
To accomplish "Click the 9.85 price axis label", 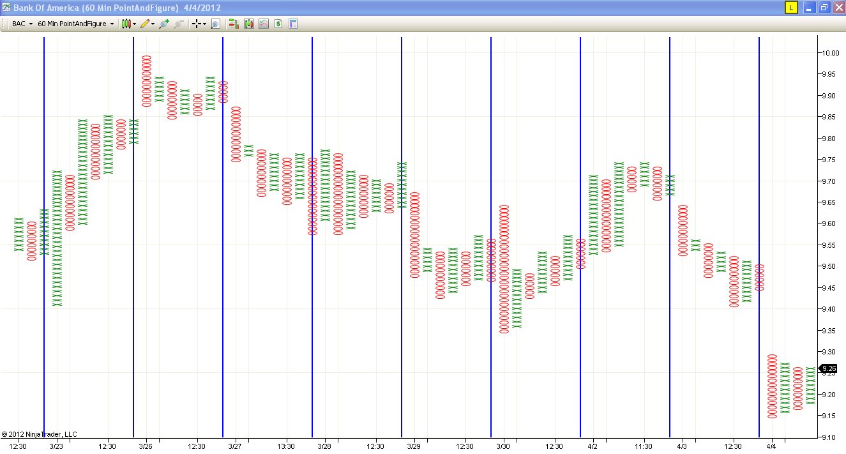I will point(829,117).
